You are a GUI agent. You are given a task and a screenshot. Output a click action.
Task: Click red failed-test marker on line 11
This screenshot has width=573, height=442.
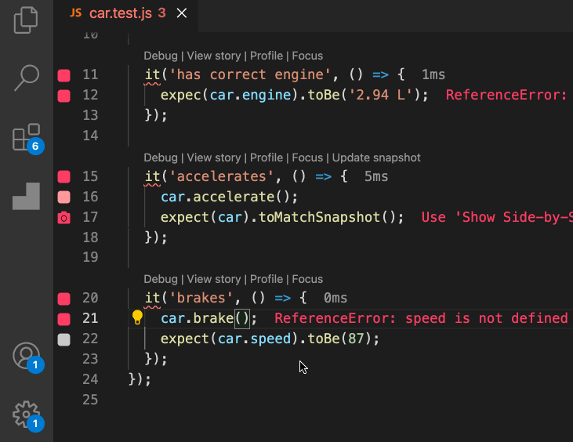click(x=64, y=75)
